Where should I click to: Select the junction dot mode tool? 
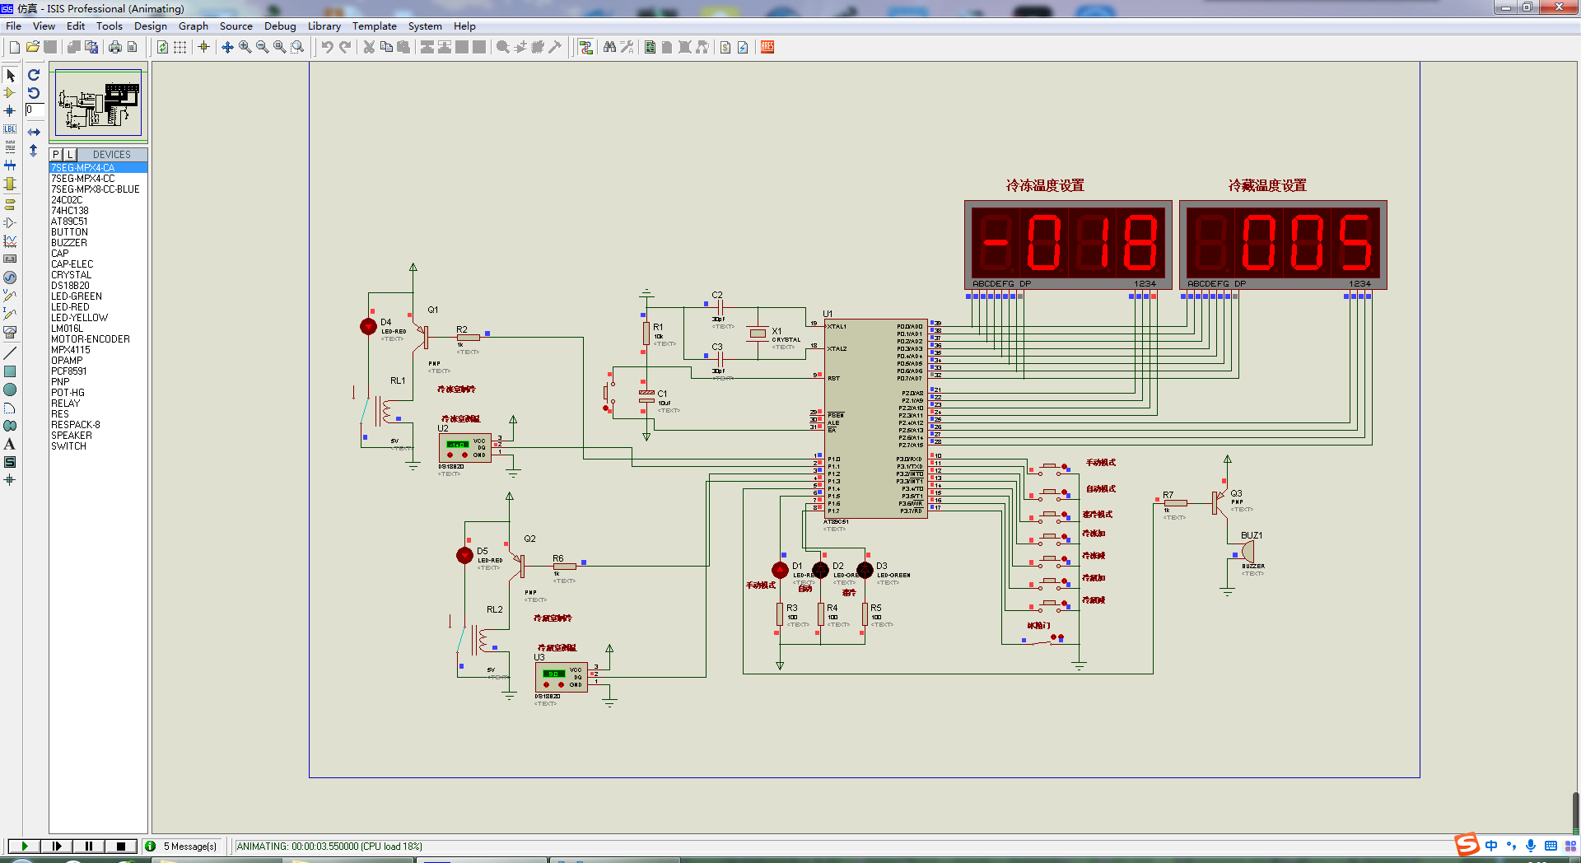[10, 111]
